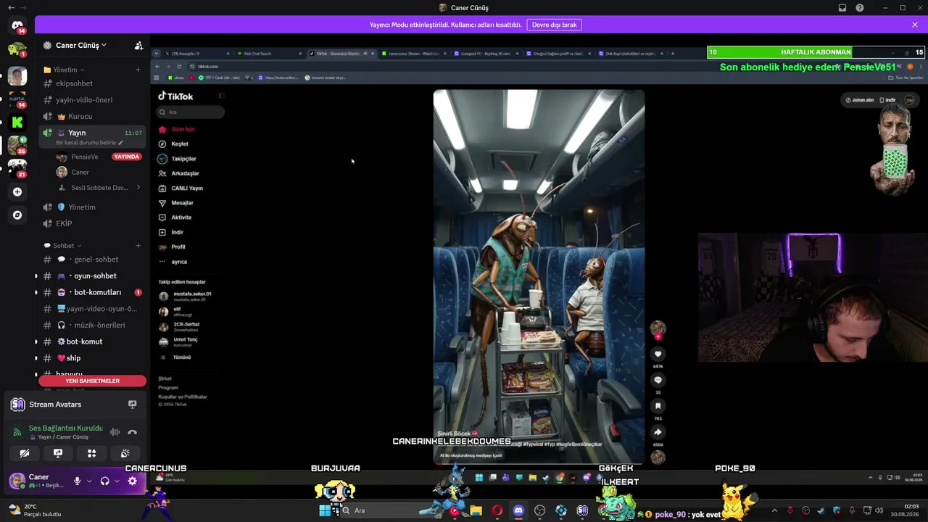Open Discord Direct Messages home icon
The image size is (928, 522).
point(17,26)
